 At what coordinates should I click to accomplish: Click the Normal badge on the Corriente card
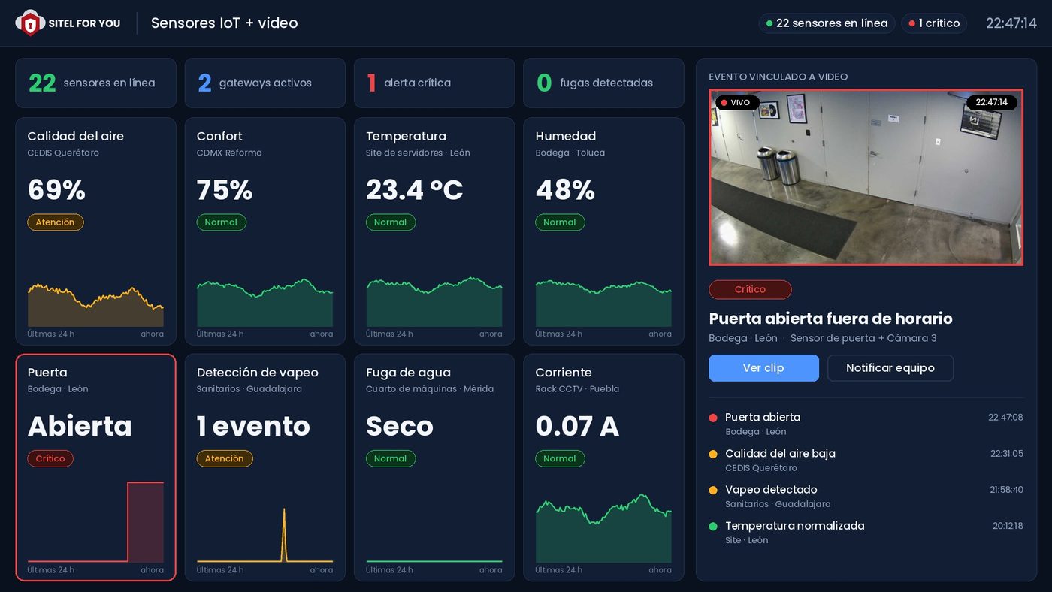(x=560, y=458)
